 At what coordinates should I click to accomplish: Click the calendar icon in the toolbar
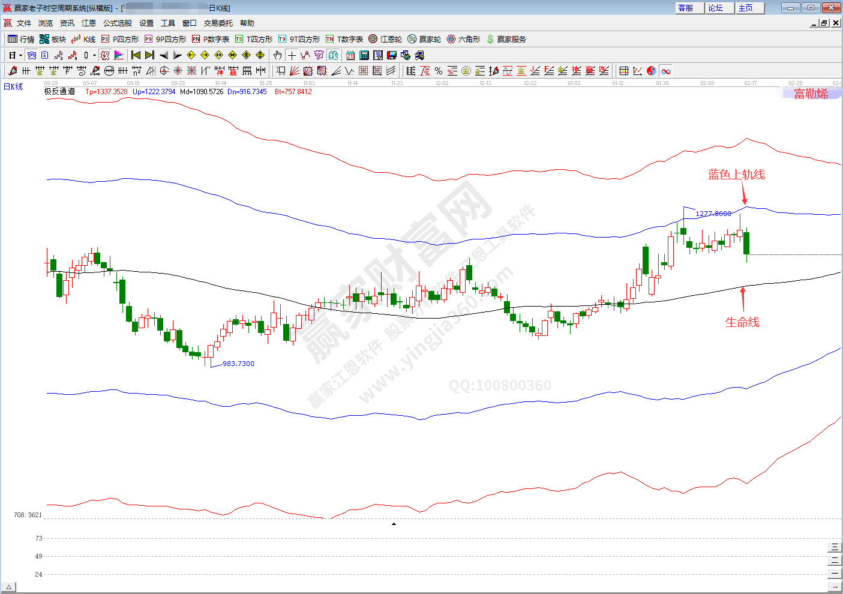[x=350, y=55]
